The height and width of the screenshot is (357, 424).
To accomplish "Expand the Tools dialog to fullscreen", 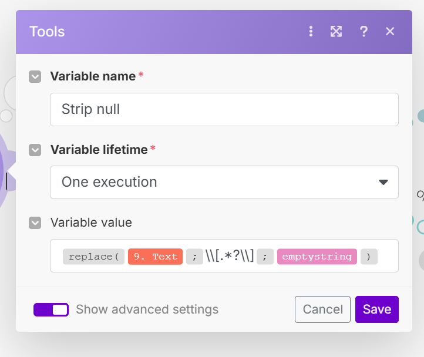I will (x=336, y=32).
